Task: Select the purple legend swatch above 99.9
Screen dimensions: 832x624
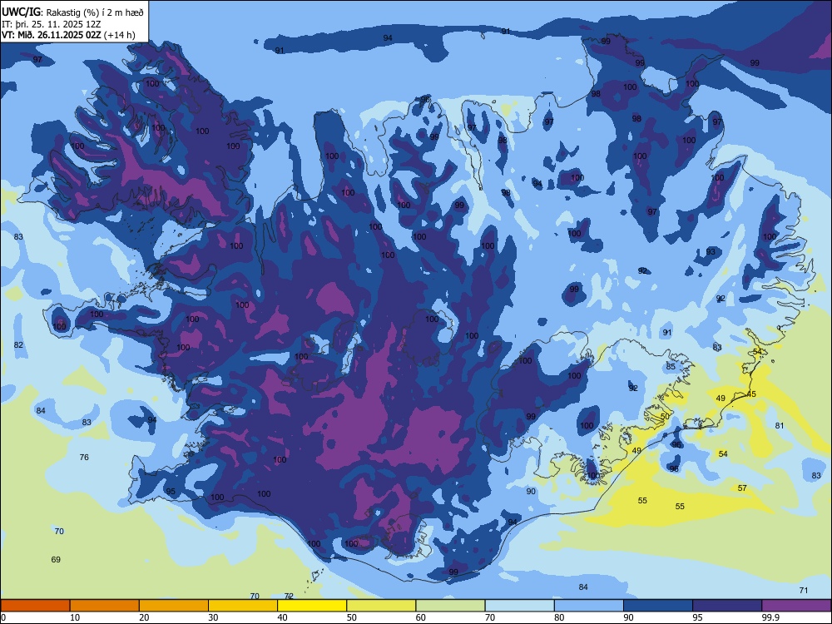Action: click(x=796, y=606)
